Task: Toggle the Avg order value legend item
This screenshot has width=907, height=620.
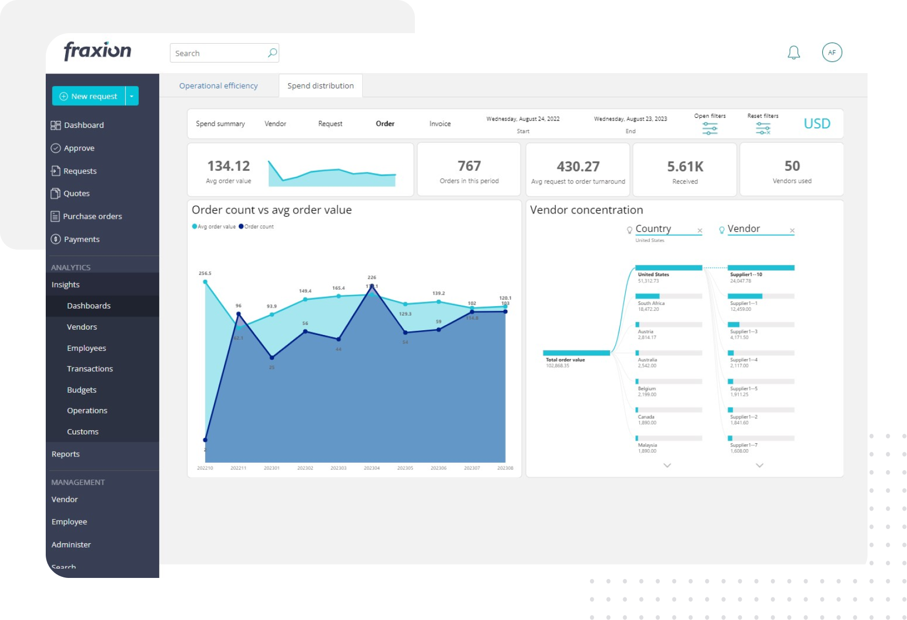Action: pos(213,227)
